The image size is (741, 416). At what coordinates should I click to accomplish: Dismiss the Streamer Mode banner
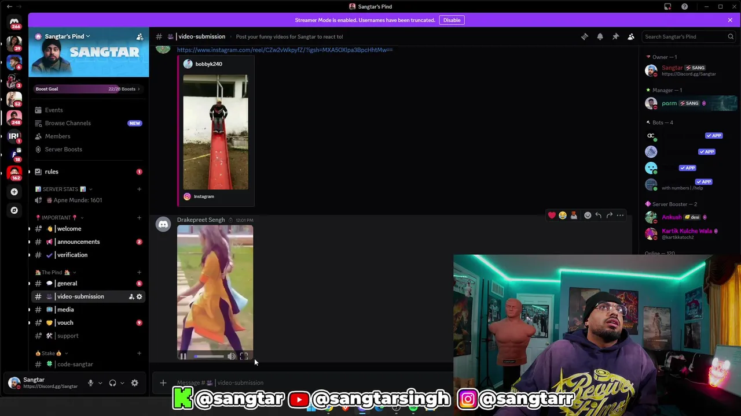pyautogui.click(x=730, y=20)
